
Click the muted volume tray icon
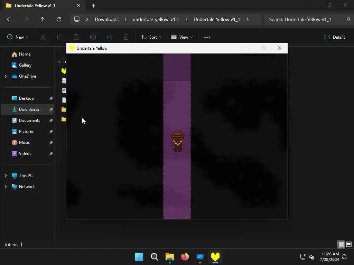click(312, 257)
